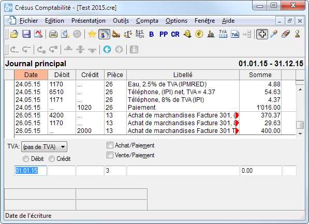Click the empty Débit account input field

tap(62, 171)
